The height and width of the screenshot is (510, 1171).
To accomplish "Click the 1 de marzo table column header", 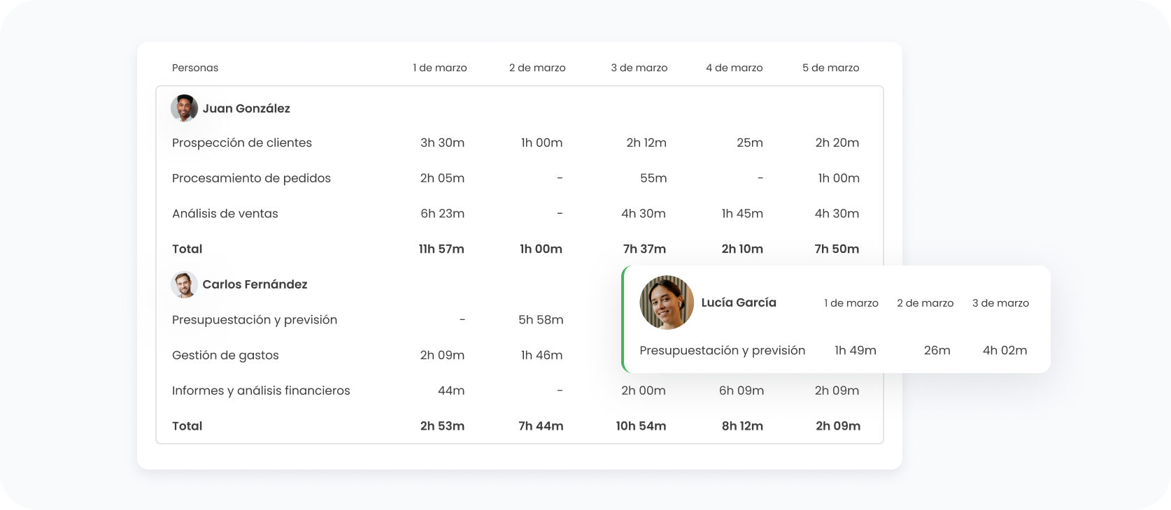I will (x=440, y=68).
